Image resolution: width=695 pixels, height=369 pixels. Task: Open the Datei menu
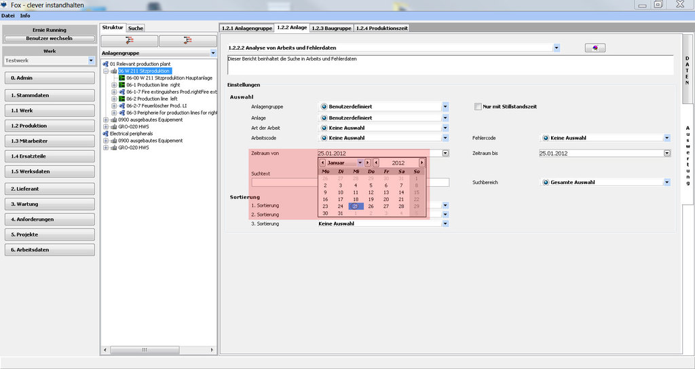click(x=8, y=16)
